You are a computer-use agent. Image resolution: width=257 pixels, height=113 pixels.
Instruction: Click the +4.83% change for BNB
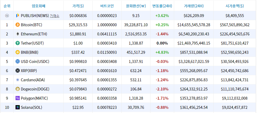162,52
